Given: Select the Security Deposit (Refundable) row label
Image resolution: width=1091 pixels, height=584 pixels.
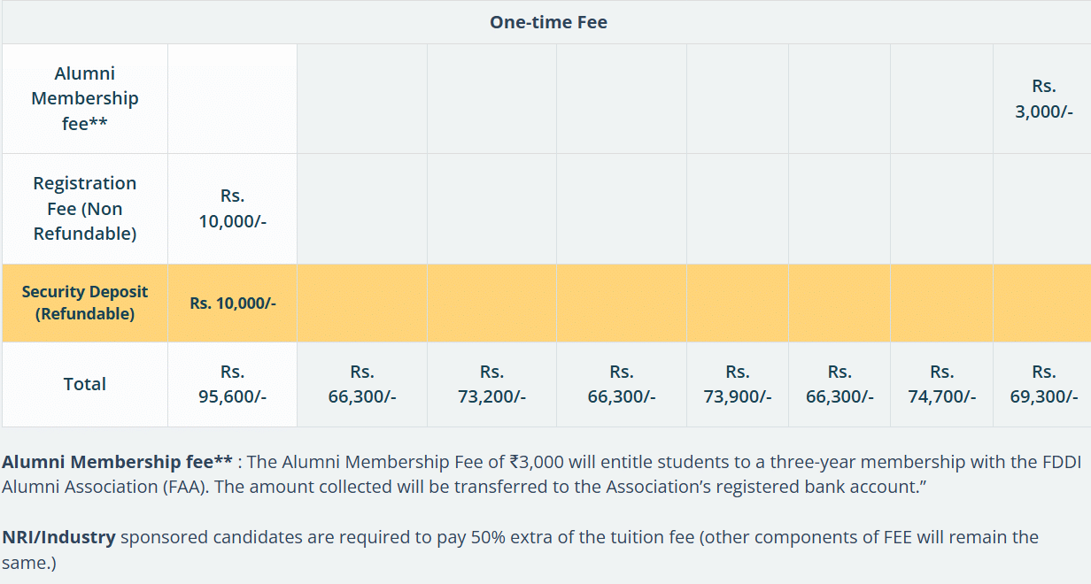Looking at the screenshot, I should pos(84,303).
